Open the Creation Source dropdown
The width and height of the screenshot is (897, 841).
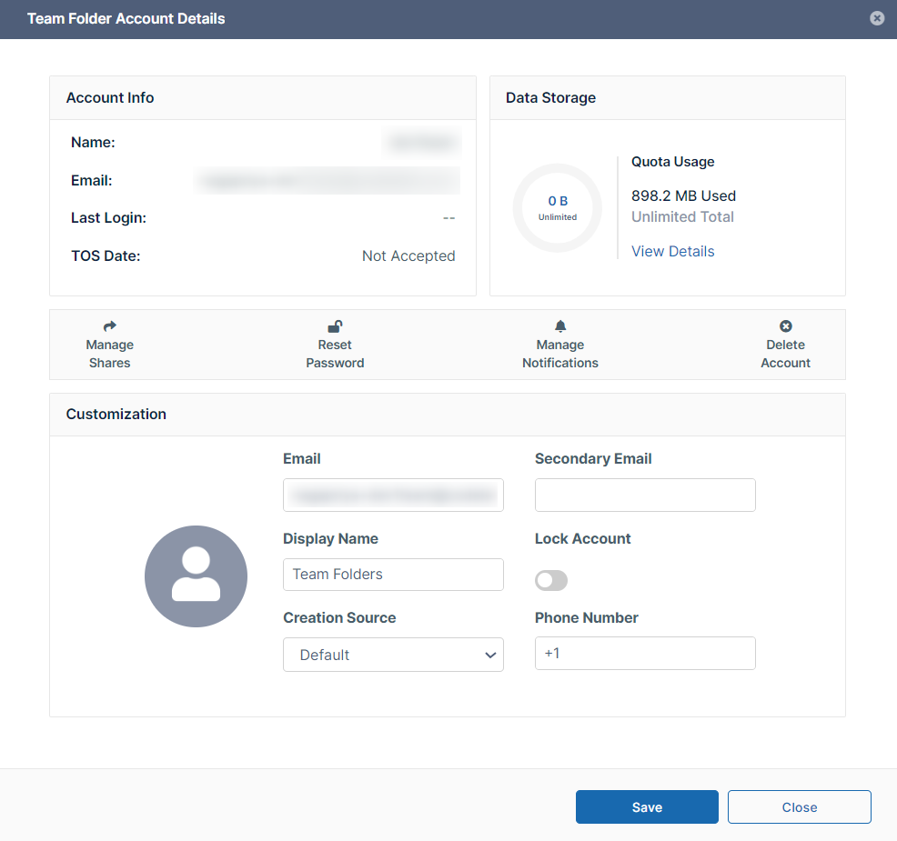pos(393,655)
